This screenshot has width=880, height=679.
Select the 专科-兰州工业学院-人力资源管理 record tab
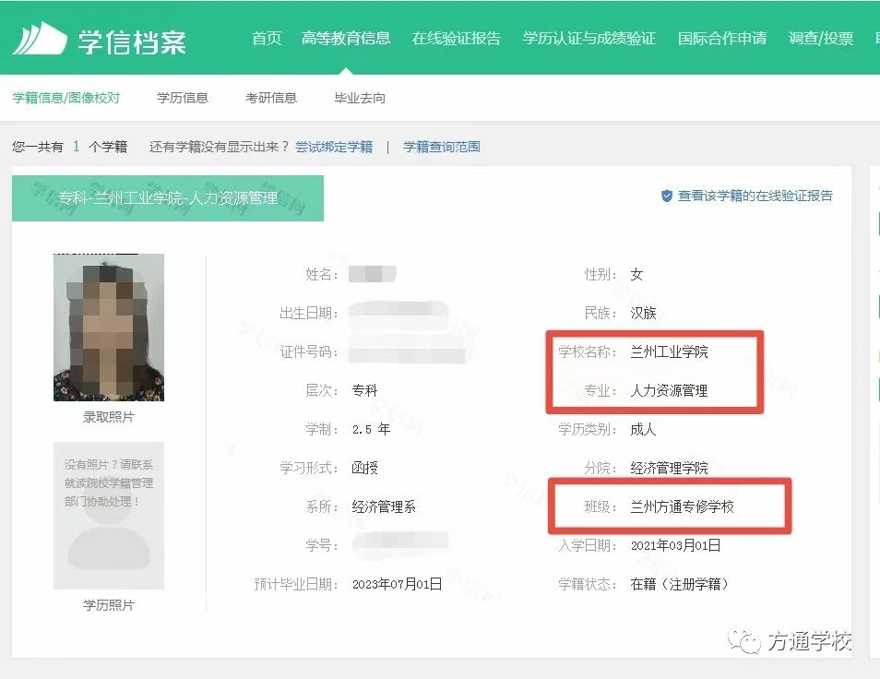pyautogui.click(x=167, y=198)
